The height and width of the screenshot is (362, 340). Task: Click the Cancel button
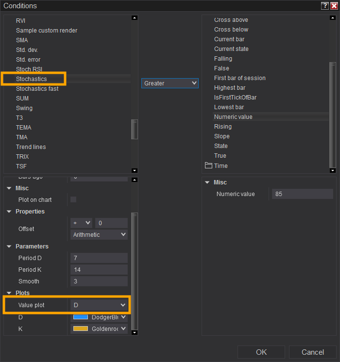(x=313, y=352)
